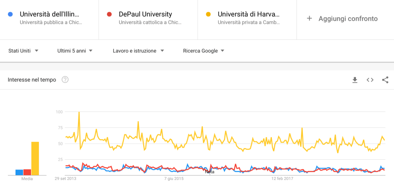Expand the Ricerca Google search type dropdown
The width and height of the screenshot is (394, 193).
[204, 51]
